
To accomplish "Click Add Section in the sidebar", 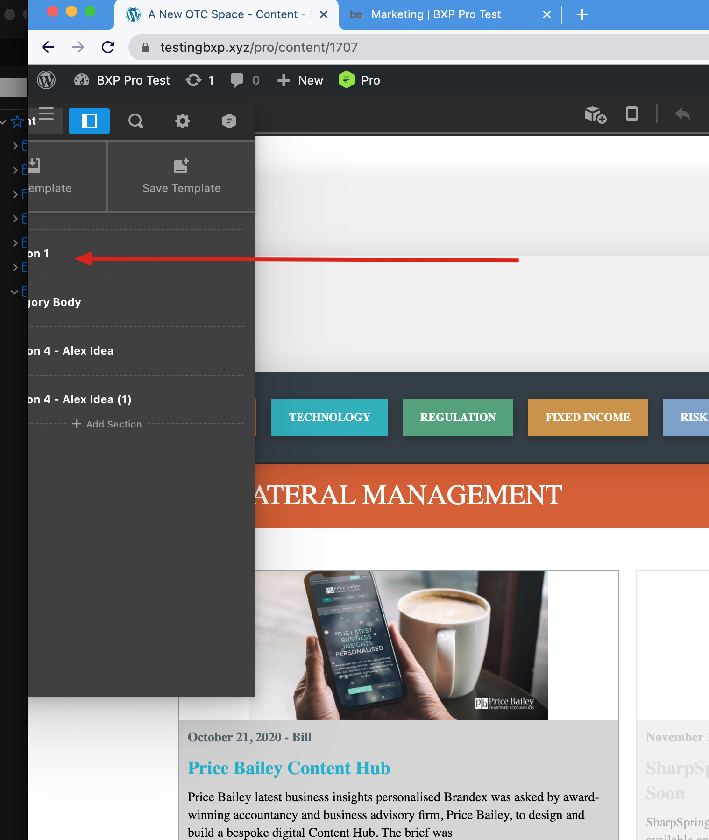I will [107, 424].
